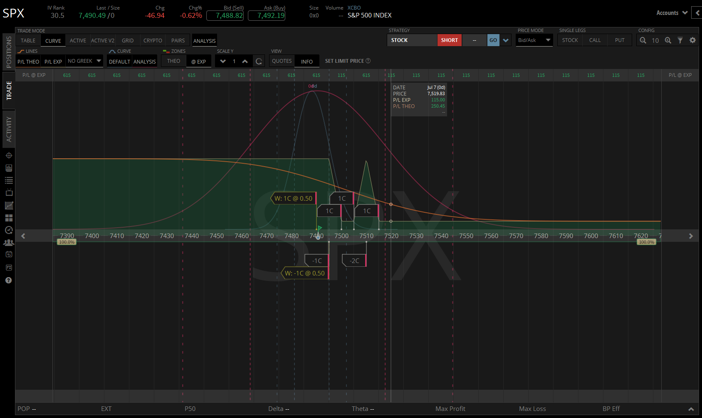
Task: Open the list view icon in the sidebar
Action: [x=9, y=180]
